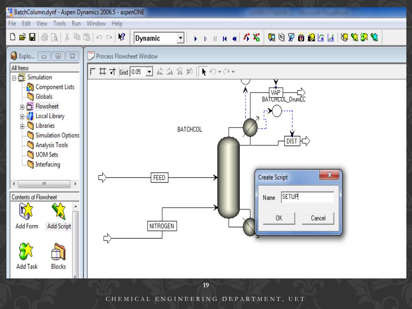Image resolution: width=412 pixels, height=309 pixels.
Task: Click the Contents pane scroll up arrow
Action: tap(75, 206)
